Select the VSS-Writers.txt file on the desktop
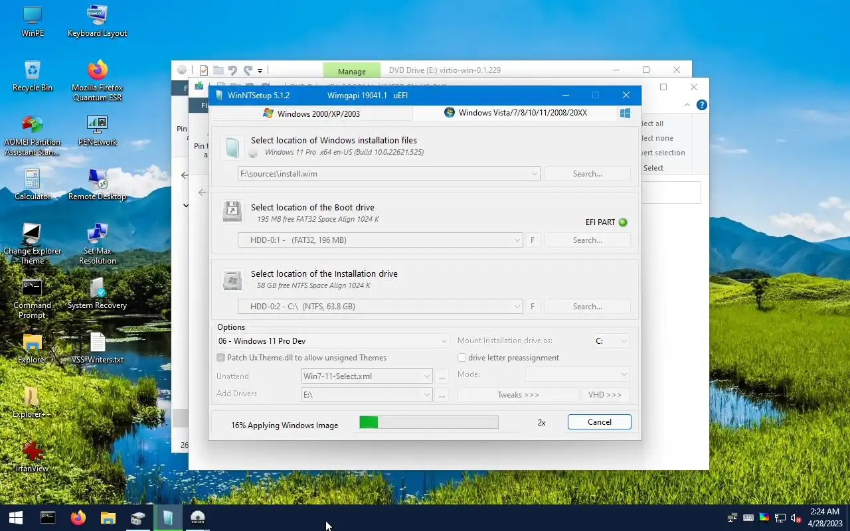The width and height of the screenshot is (850, 531). point(97,348)
